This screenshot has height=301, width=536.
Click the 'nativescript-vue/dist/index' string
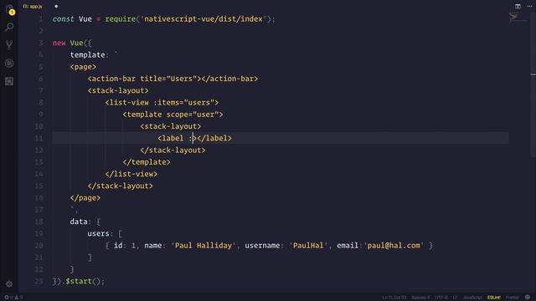204,18
